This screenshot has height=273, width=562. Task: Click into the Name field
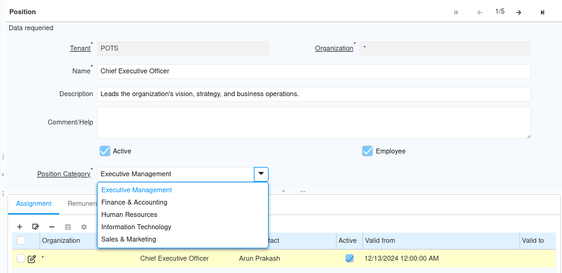(x=314, y=71)
